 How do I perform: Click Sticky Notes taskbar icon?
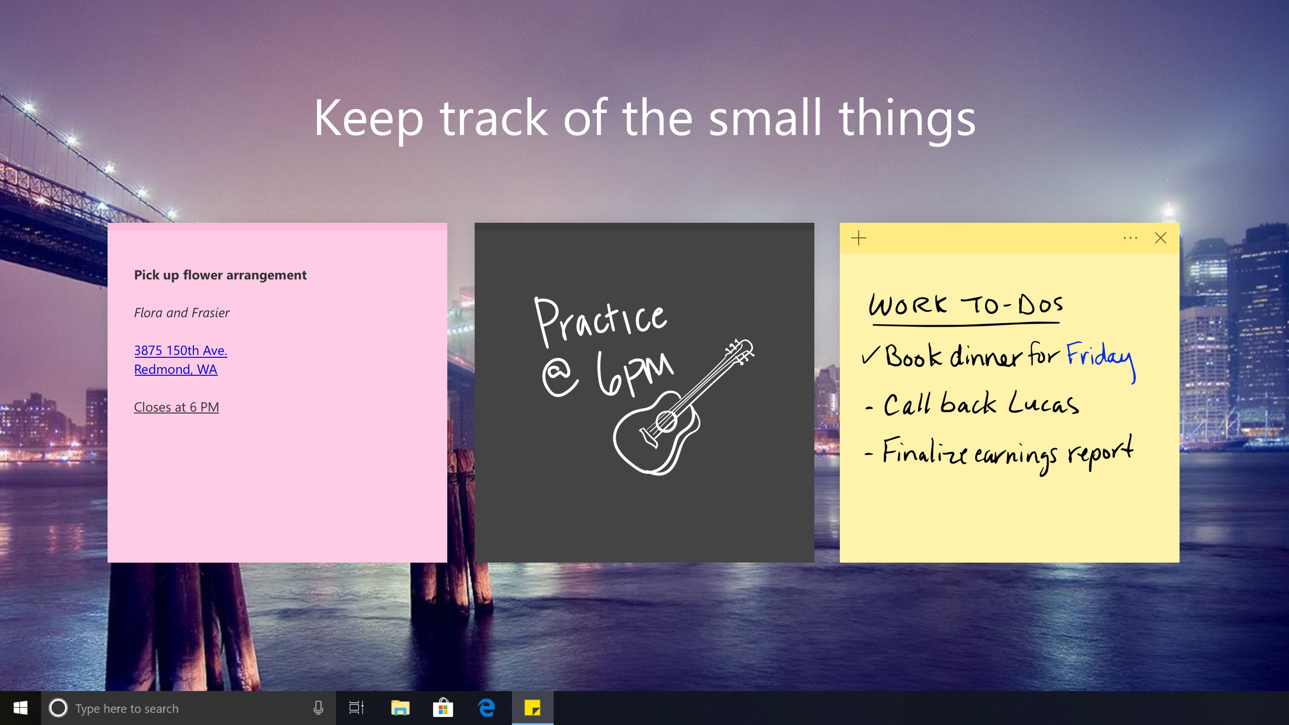pyautogui.click(x=532, y=708)
